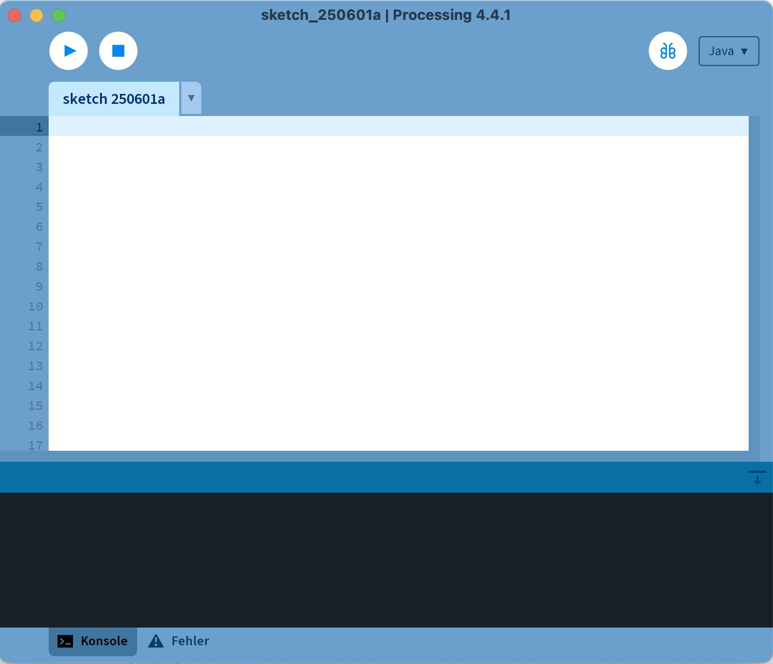Click line number 10 in the gutter
Screen dimensions: 773x664
[x=35, y=306]
